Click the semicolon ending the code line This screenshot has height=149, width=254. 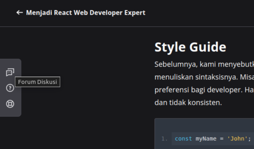click(x=249, y=139)
